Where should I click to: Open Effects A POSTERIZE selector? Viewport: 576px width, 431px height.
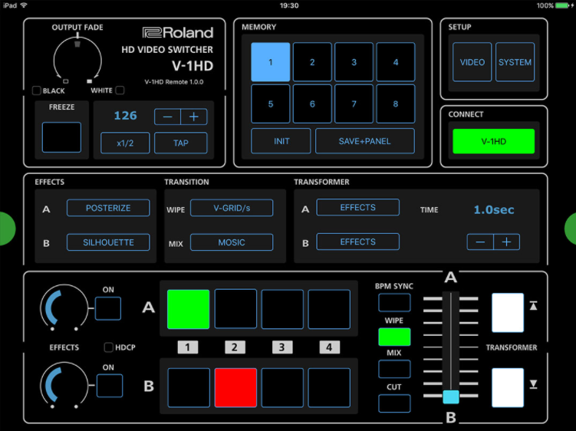point(108,208)
